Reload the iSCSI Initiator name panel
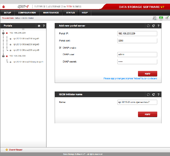The height and width of the screenshot is (156, 170). point(153,94)
